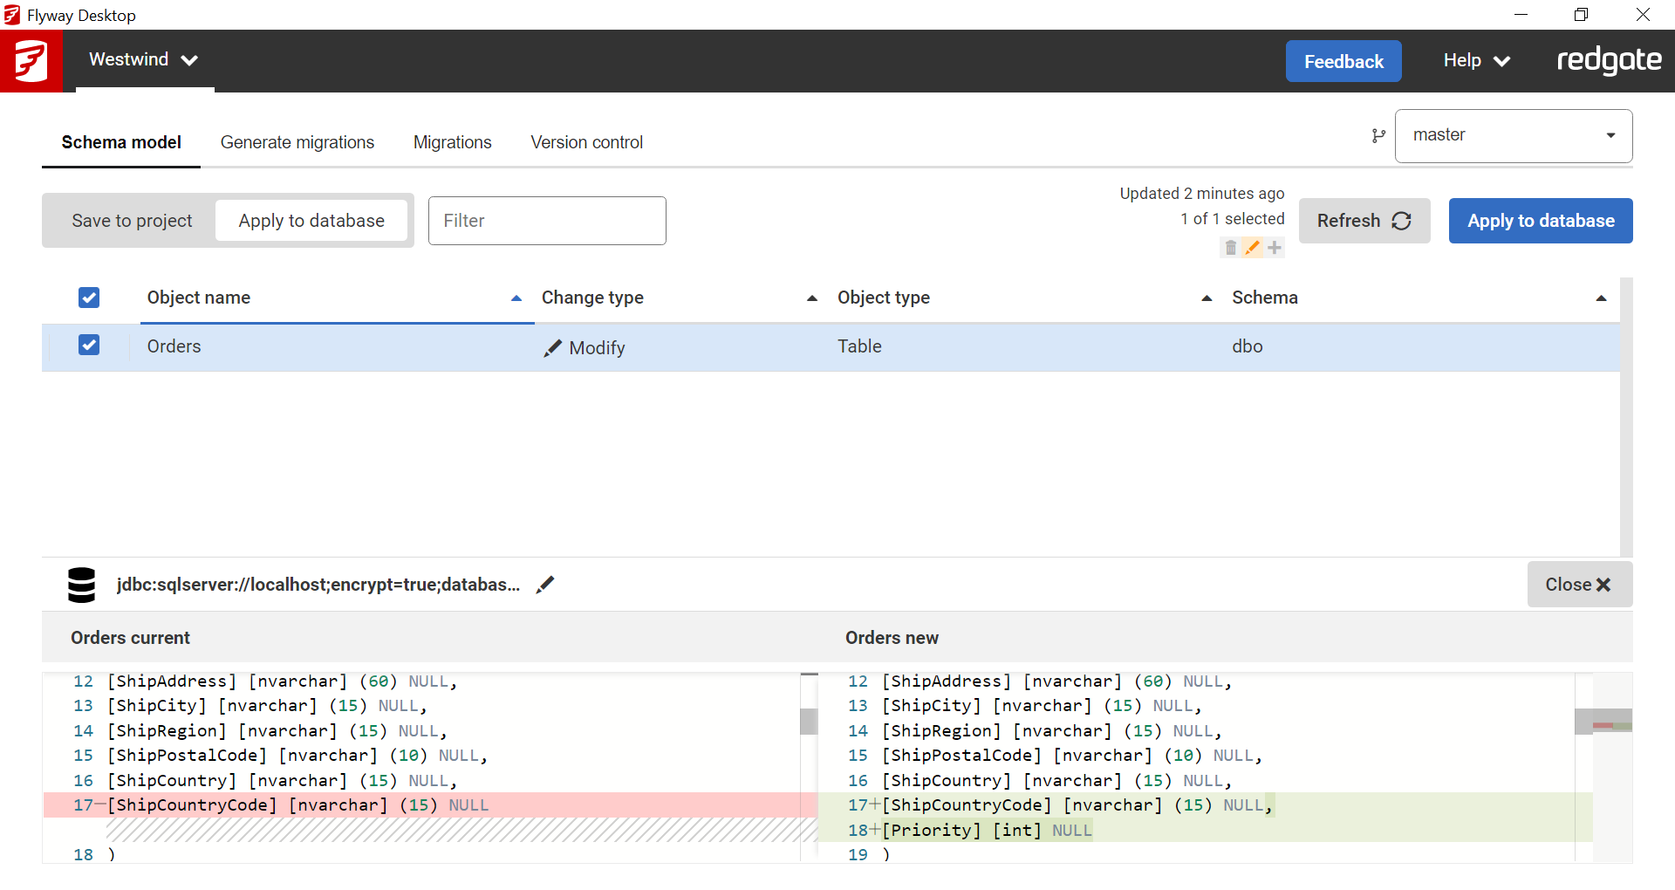Open the Help dropdown menu

click(1475, 60)
